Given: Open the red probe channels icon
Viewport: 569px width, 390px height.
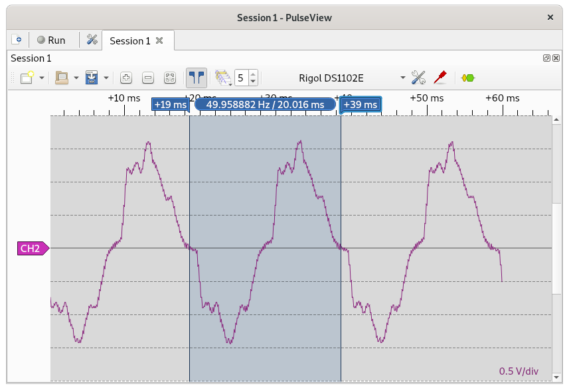Looking at the screenshot, I should pyautogui.click(x=440, y=78).
